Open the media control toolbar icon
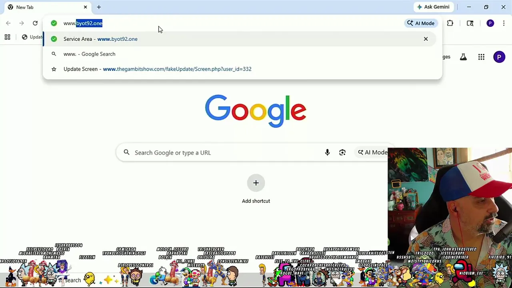 pyautogui.click(x=470, y=23)
